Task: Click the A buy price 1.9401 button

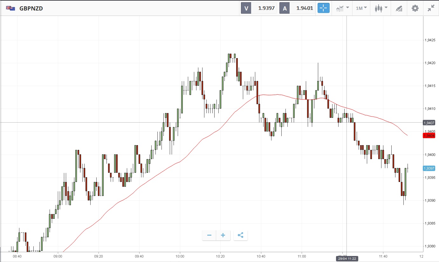Action: (297, 8)
